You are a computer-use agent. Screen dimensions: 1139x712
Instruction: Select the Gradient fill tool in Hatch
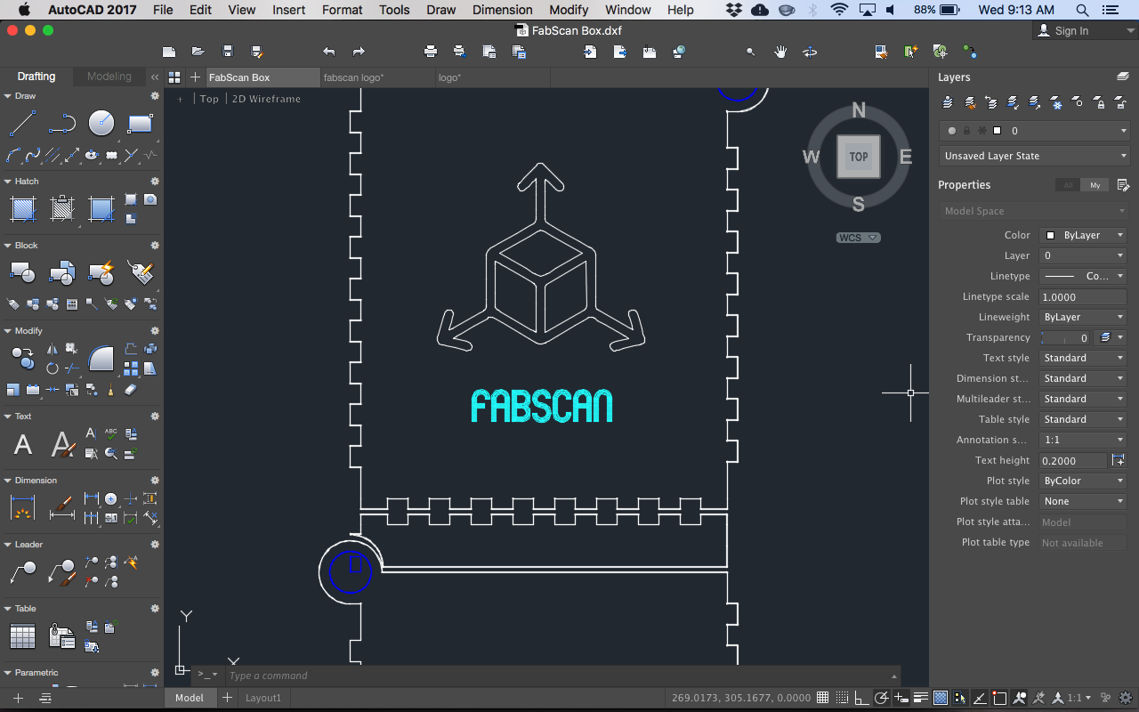[x=101, y=209]
